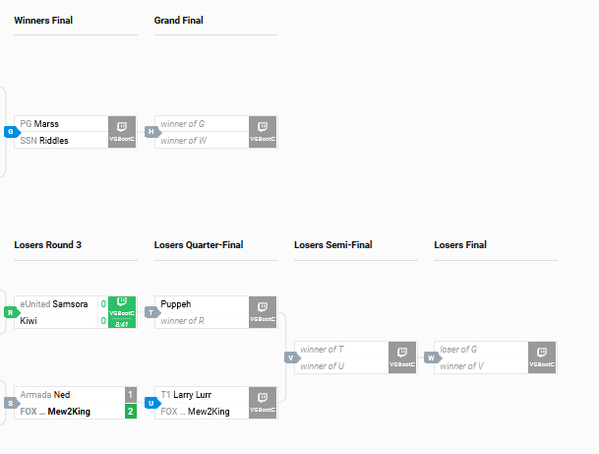The height and width of the screenshot is (454, 599).
Task: Click Mew2King's winning score of 2
Action: pyautogui.click(x=131, y=412)
